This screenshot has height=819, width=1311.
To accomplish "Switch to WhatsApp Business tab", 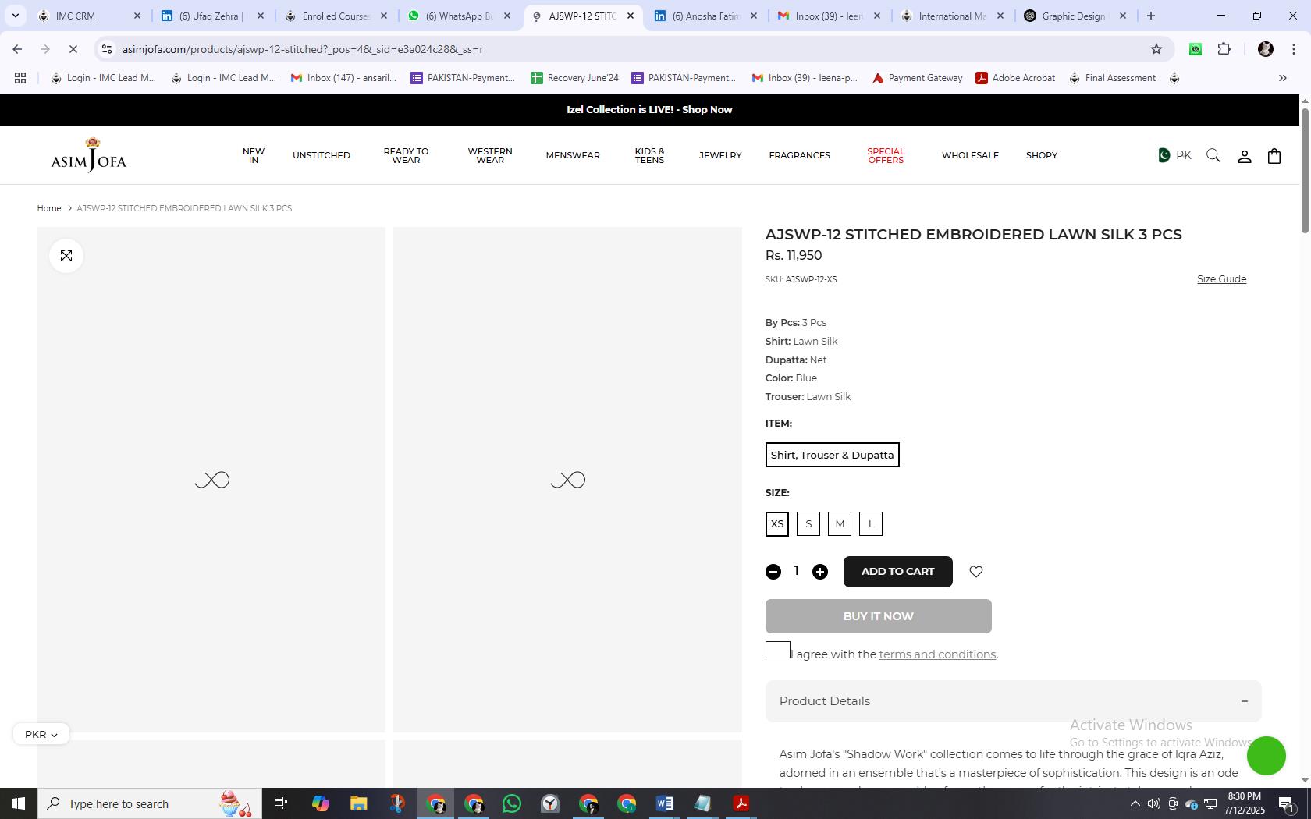I will coord(459,16).
